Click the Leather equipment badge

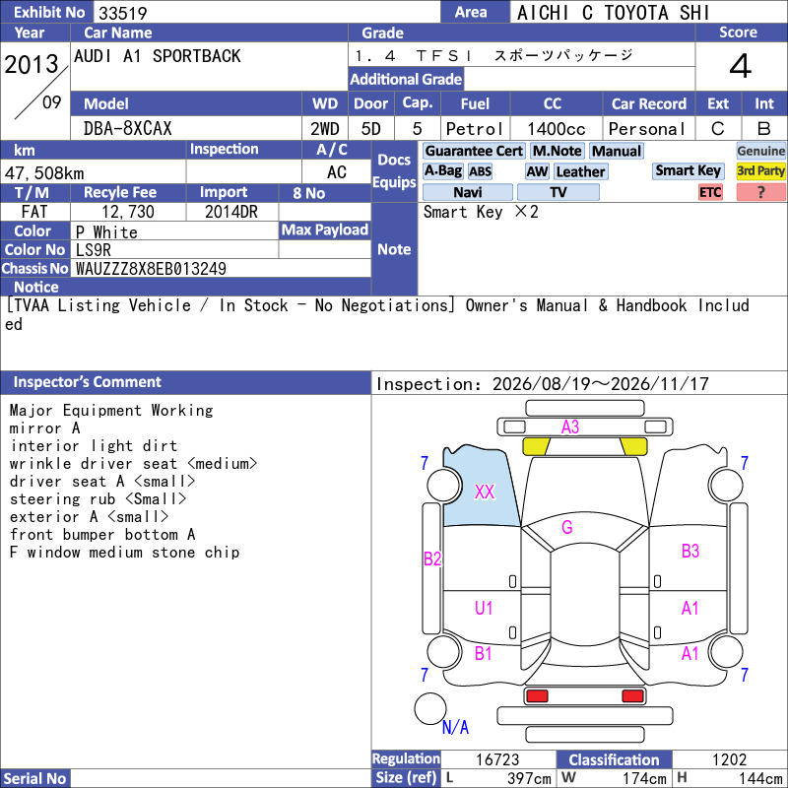pos(580,171)
